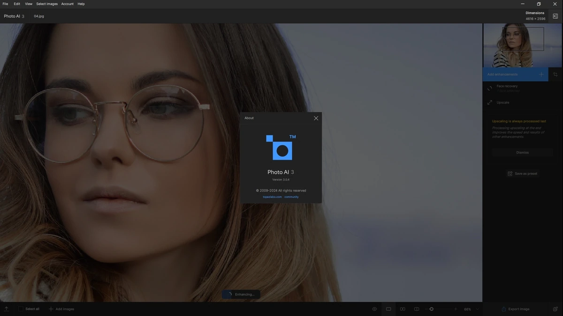This screenshot has width=563, height=316.
Task: Click the zoom slider handle
Action: pos(432,309)
